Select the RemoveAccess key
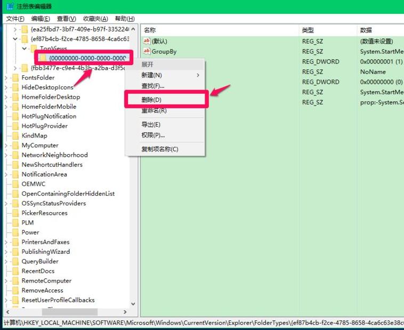The image size is (404, 330). 42,291
